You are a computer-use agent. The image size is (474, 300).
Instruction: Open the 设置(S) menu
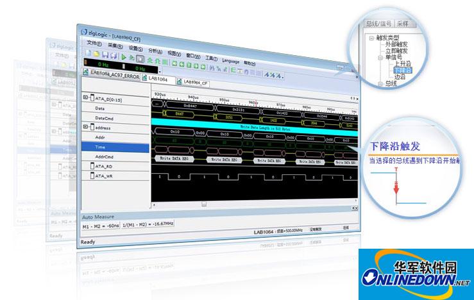click(x=135, y=48)
